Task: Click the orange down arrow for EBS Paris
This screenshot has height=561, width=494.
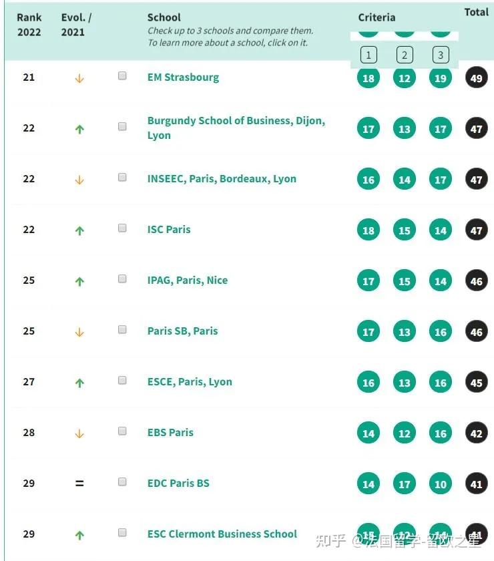Action: (x=79, y=433)
